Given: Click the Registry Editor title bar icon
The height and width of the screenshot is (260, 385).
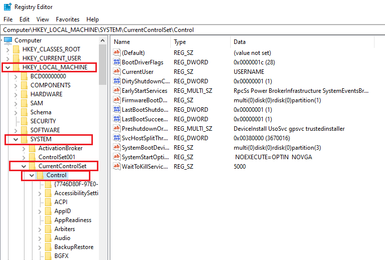Looking at the screenshot, I should click(6, 7).
